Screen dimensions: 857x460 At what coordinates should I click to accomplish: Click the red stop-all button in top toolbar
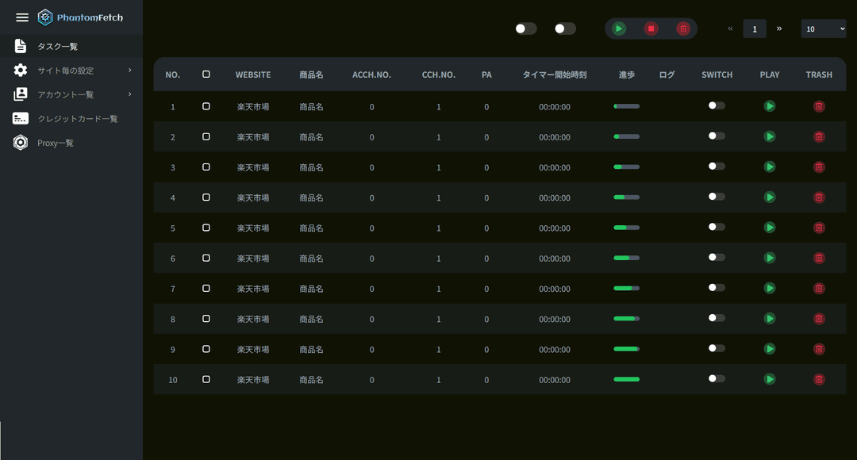click(x=651, y=29)
